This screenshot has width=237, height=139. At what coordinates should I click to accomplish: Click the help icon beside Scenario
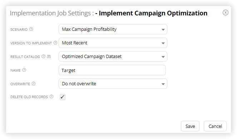(31, 29)
